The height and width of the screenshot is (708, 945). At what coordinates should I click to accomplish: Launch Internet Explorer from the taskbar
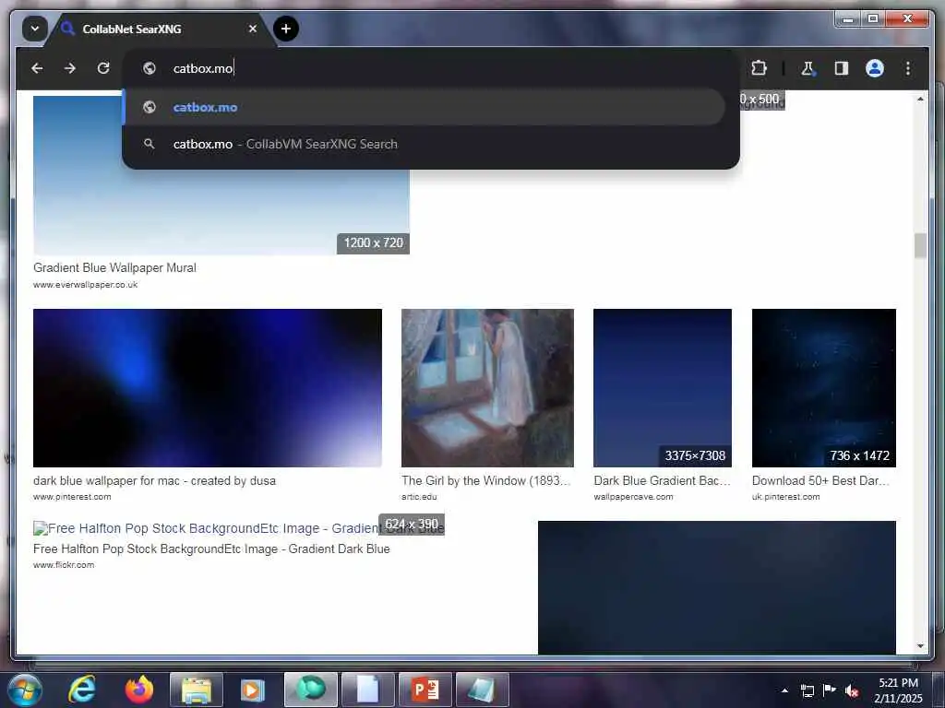(81, 690)
